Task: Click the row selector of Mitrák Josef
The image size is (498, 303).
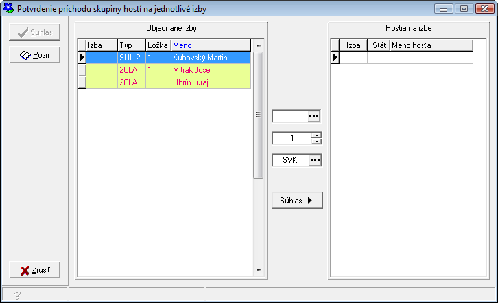Action: point(82,70)
